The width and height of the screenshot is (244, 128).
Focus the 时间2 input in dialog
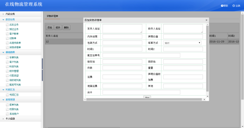pos(183,49)
